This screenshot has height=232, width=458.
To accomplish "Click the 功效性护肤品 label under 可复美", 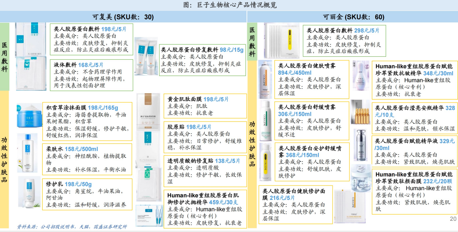I will pos(5,160).
